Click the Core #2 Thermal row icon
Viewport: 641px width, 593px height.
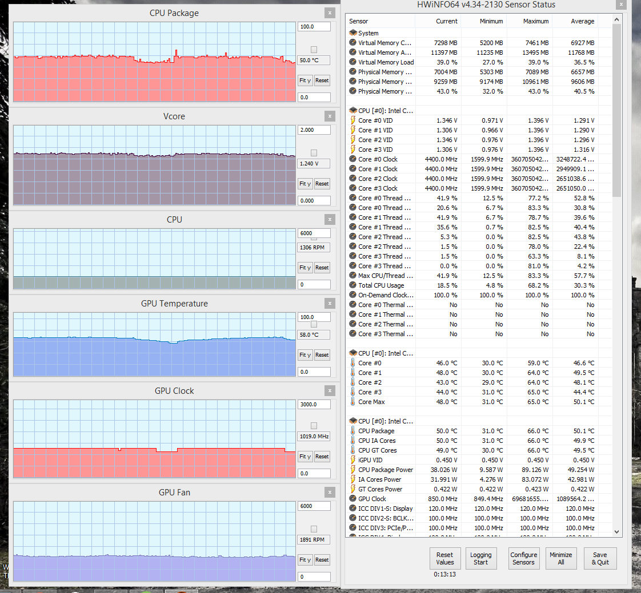coord(353,324)
